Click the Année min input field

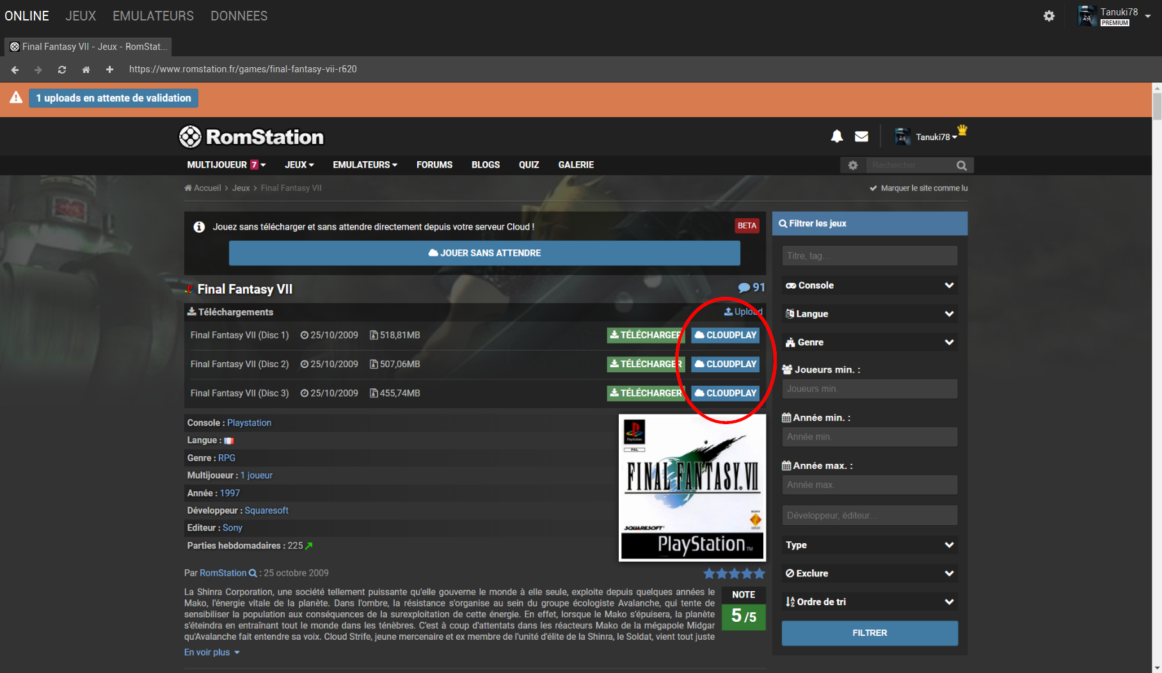[870, 437]
